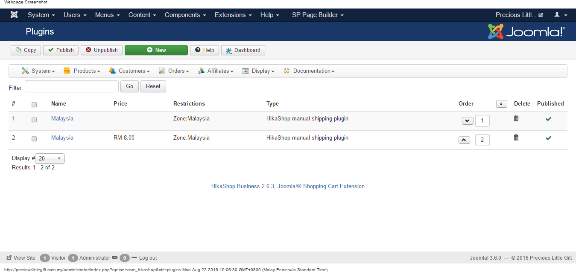Open the Components menu
Image resolution: width=576 pixels, height=272 pixels.
[x=185, y=15]
